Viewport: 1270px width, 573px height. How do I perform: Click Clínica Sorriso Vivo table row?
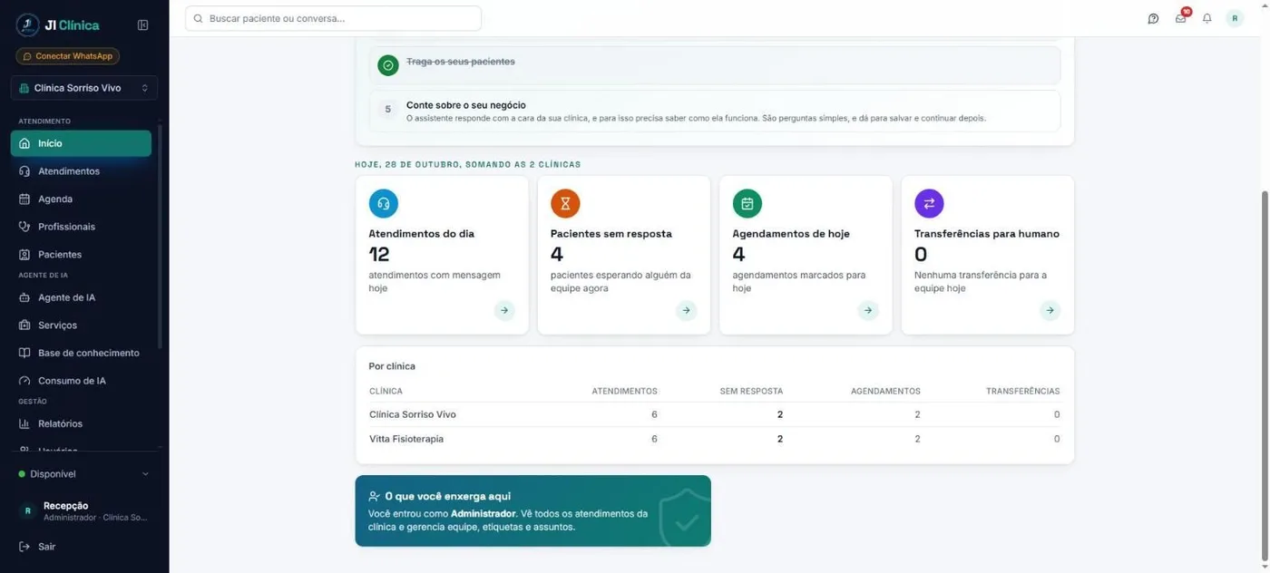point(714,414)
